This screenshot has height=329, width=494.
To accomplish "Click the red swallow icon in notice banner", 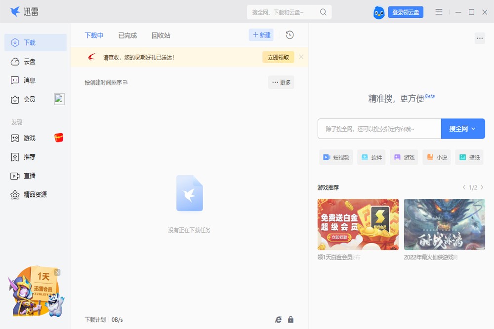I will point(91,57).
